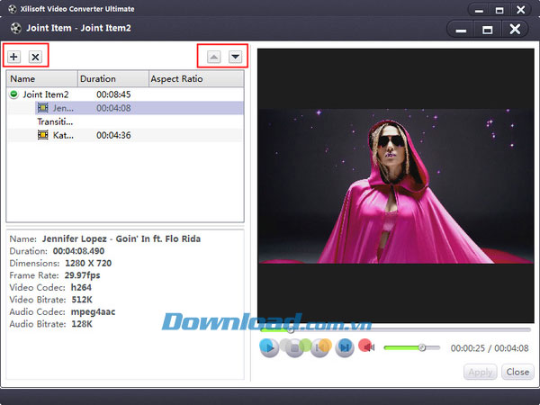Move item down with the down arrow
Screen dimensions: 540x405
[236, 57]
